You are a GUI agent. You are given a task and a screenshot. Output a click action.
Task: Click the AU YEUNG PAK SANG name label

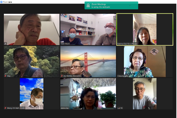[x=72, y=76]
